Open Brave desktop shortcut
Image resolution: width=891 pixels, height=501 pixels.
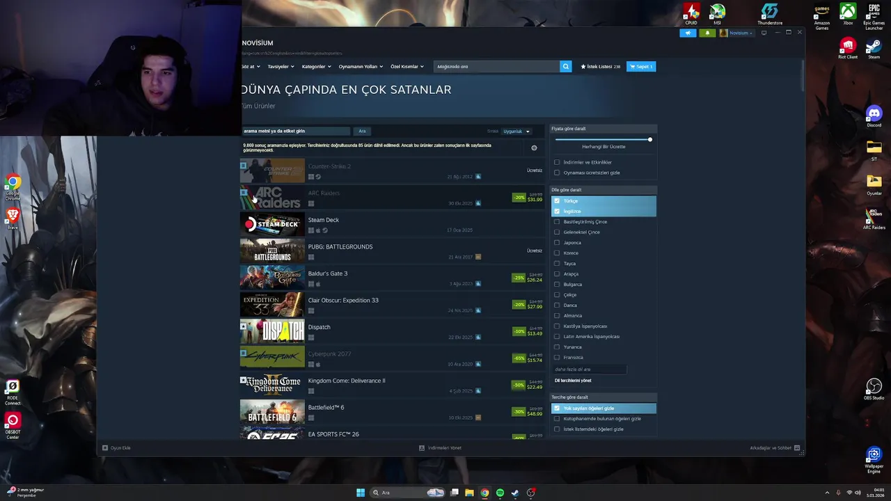point(13,219)
